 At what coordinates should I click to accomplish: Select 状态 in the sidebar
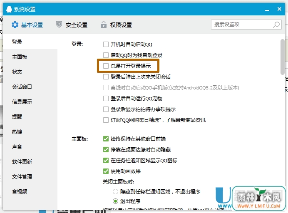[x=30, y=72]
